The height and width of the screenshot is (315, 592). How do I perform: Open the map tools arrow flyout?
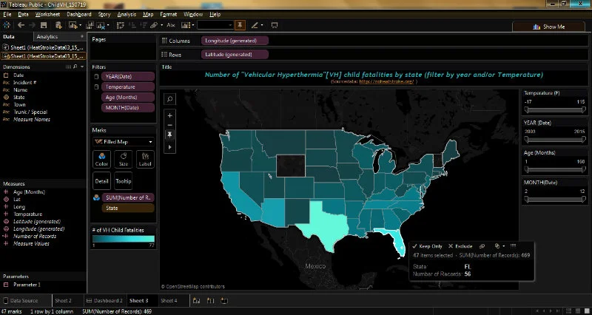click(170, 147)
